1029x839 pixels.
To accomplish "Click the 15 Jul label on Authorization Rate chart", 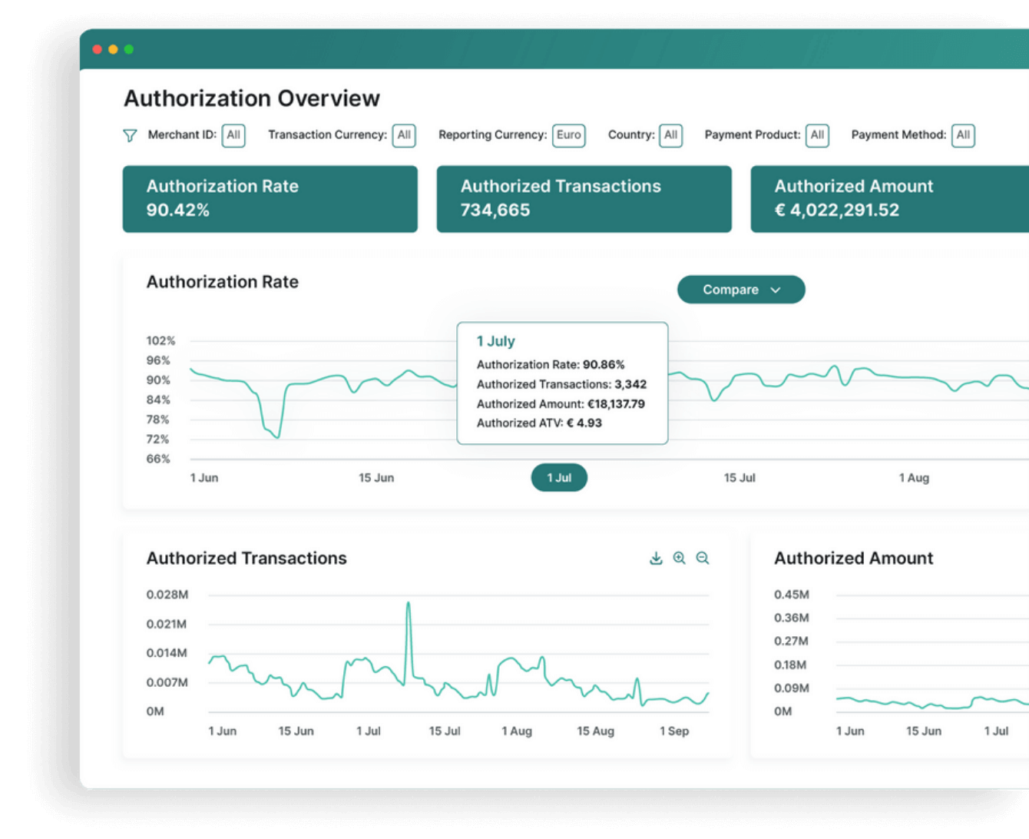I will [x=739, y=478].
